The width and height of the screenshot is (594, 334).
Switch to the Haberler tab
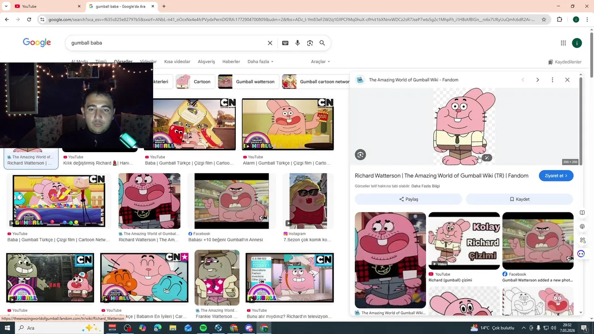pos(231,62)
